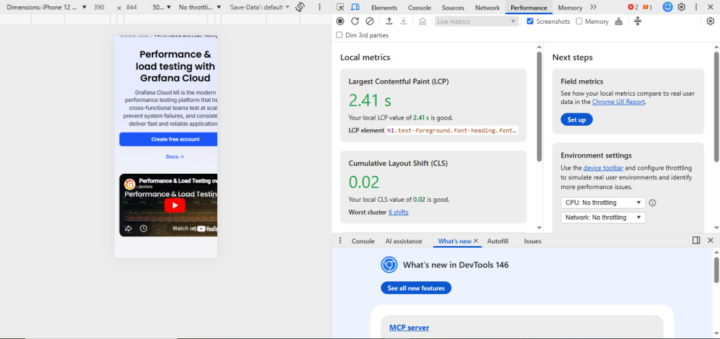
Task: Click the record and reload icon
Action: tap(355, 21)
